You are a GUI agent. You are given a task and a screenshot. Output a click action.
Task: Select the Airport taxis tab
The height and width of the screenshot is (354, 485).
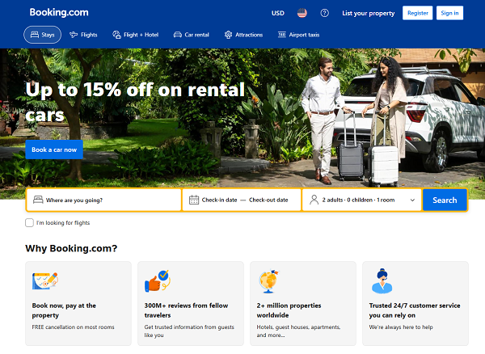tap(298, 35)
